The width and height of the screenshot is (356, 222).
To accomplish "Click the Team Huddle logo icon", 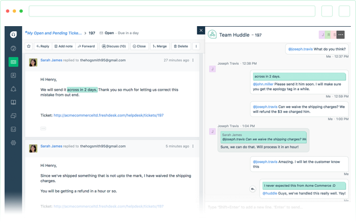I will click(x=212, y=35).
